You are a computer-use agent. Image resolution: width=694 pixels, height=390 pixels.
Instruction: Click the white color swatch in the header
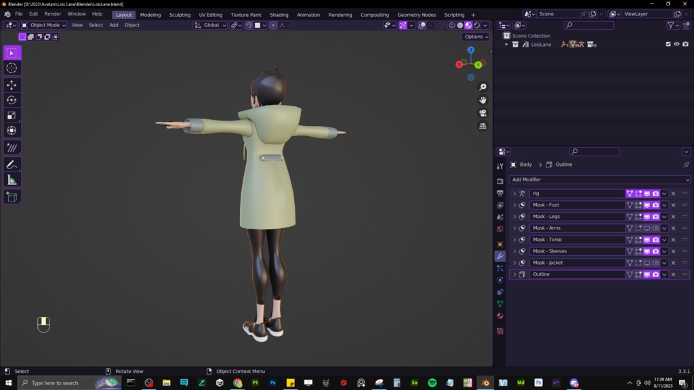point(258,25)
